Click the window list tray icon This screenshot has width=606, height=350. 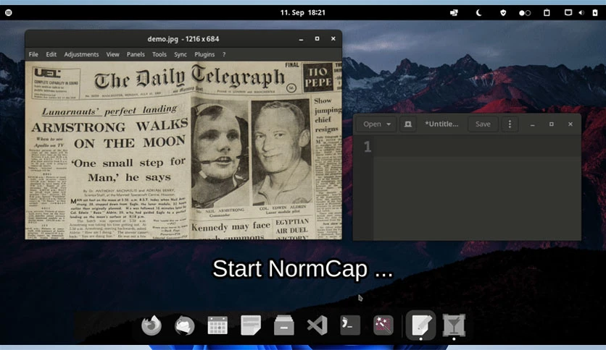(x=454, y=13)
